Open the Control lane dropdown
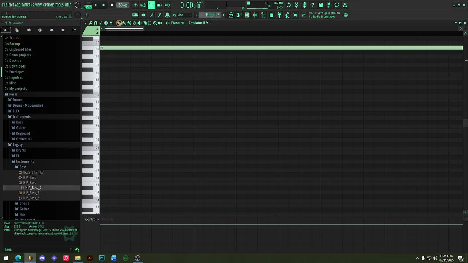The height and width of the screenshot is (263, 468). pos(92,219)
